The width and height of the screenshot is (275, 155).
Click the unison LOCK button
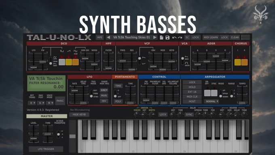point(163,115)
